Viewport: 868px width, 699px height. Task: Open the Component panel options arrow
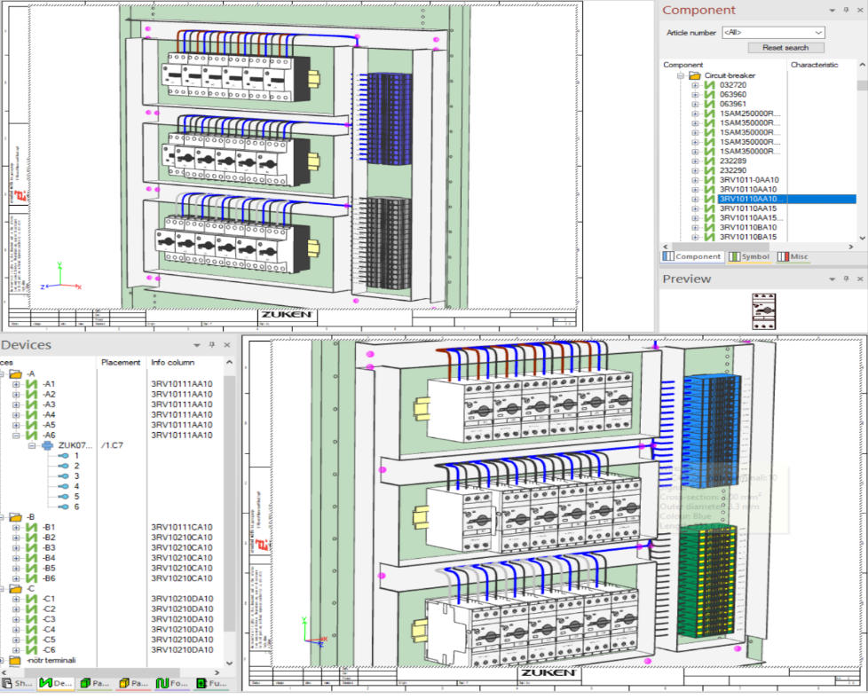pos(832,11)
